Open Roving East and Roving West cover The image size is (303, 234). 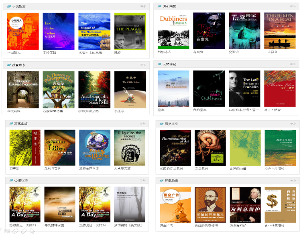[95, 147]
